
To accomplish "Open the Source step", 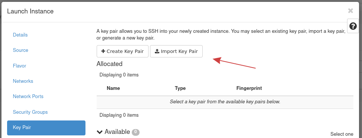I will pos(21,50).
